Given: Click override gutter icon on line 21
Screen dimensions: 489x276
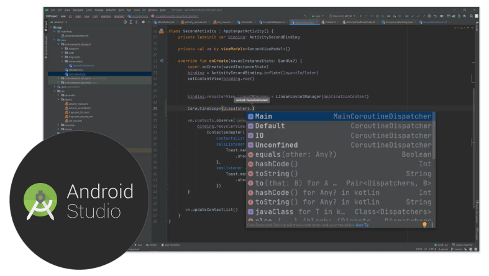Looking at the screenshot, I should [162, 61].
